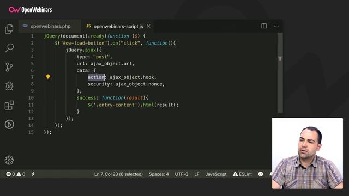Open the Debug bug icon

tap(9, 86)
